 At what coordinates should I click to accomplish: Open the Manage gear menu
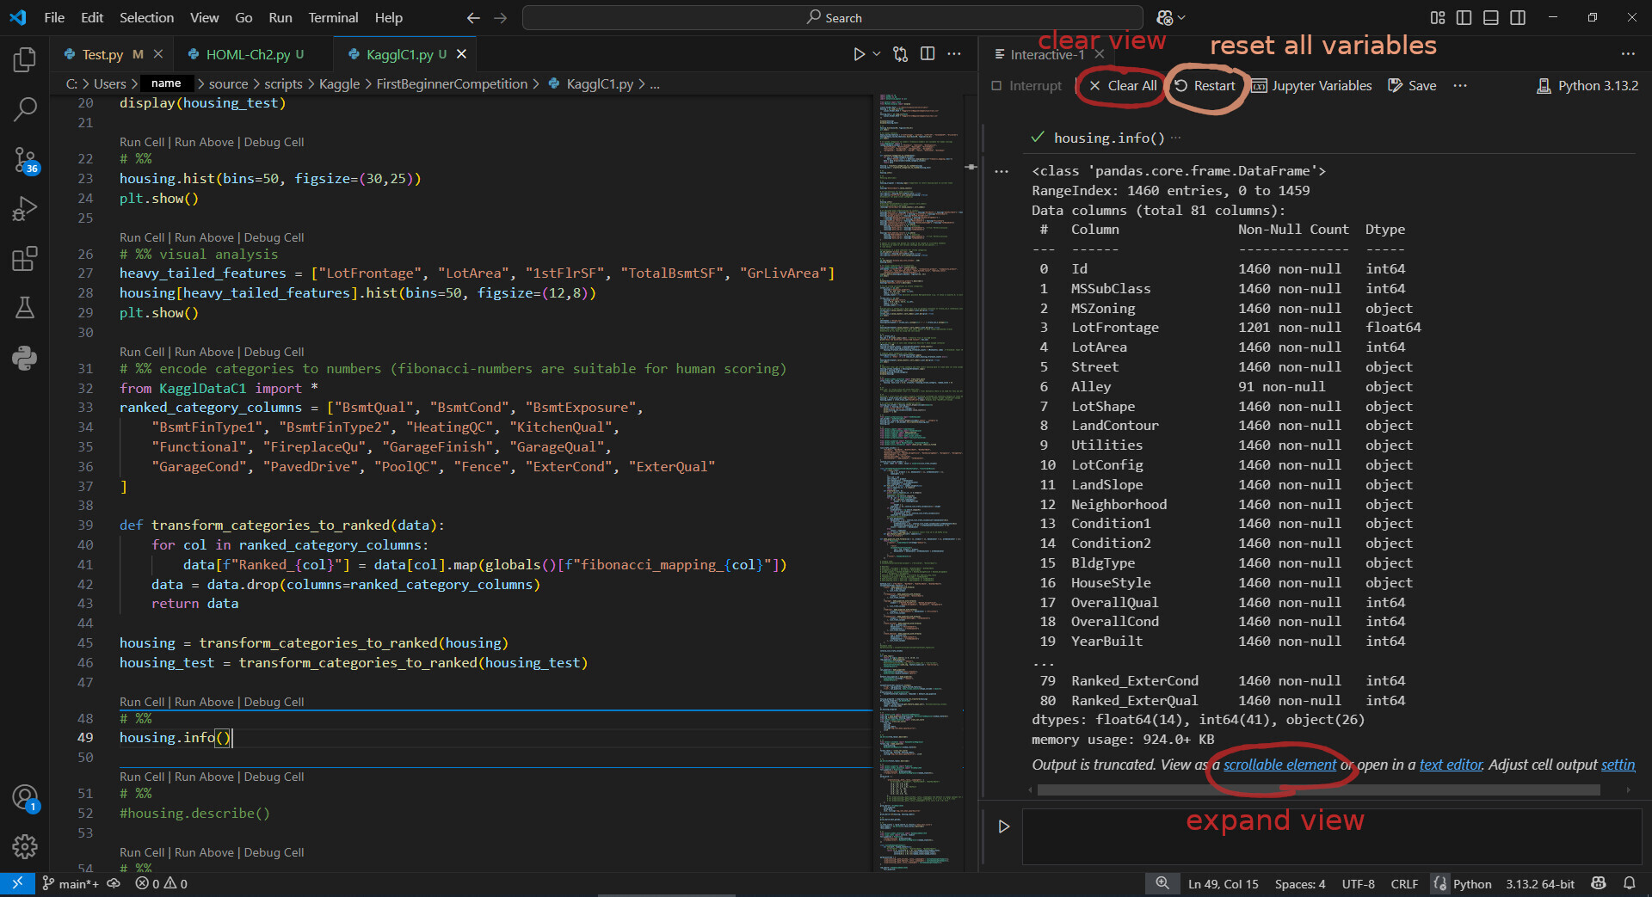click(x=25, y=847)
